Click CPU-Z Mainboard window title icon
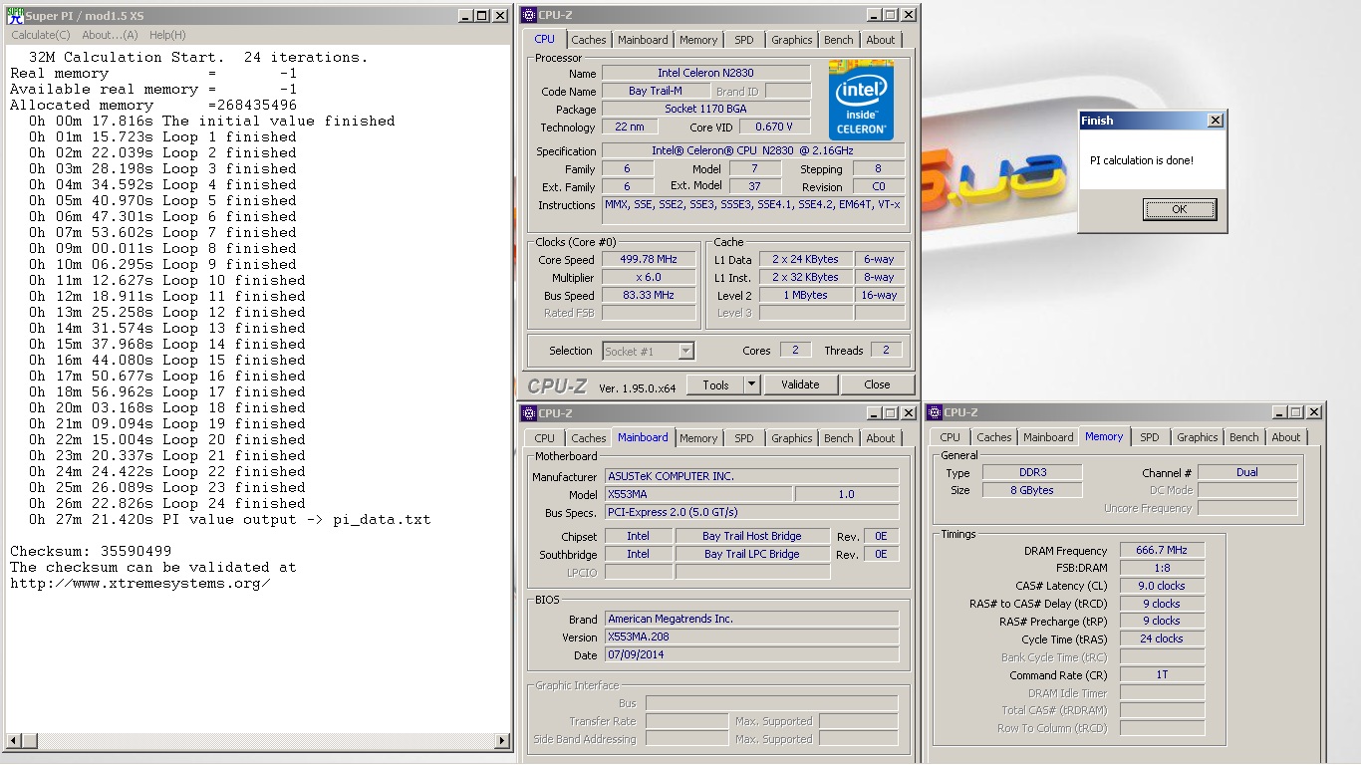 [x=528, y=412]
